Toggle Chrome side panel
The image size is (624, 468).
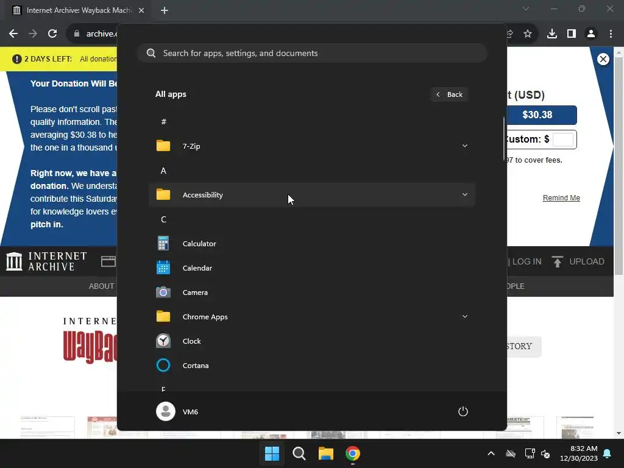coord(572,34)
